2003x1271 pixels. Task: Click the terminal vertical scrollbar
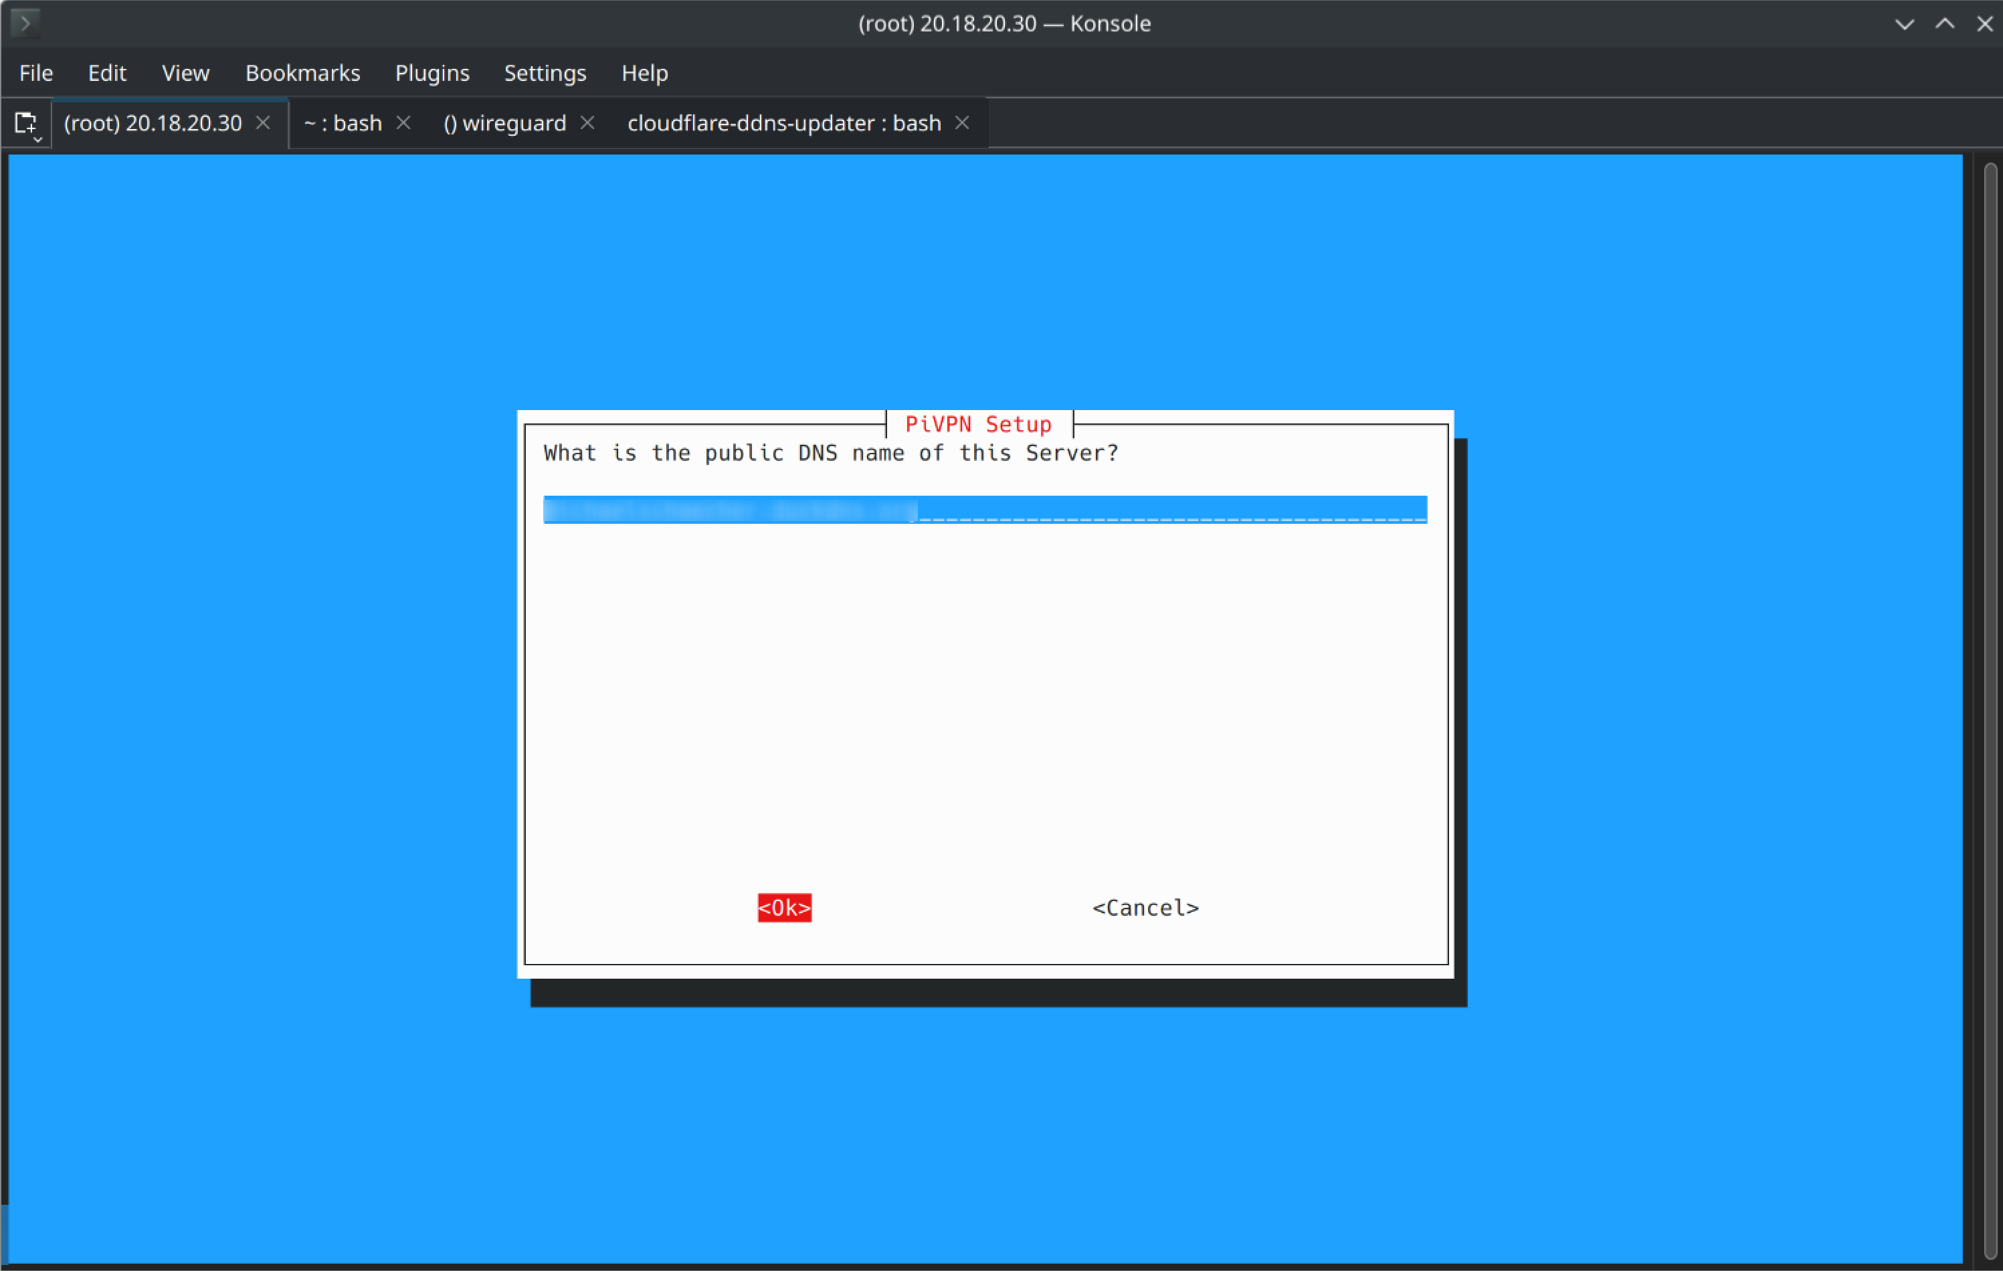[1990, 710]
